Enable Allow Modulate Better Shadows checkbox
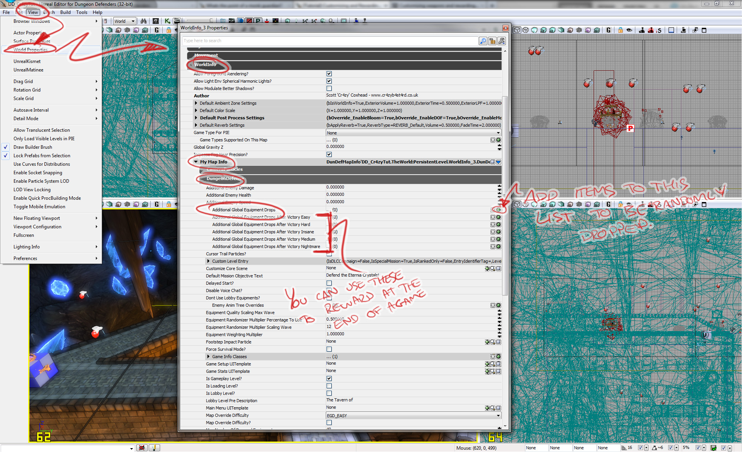This screenshot has height=452, width=742. point(329,88)
